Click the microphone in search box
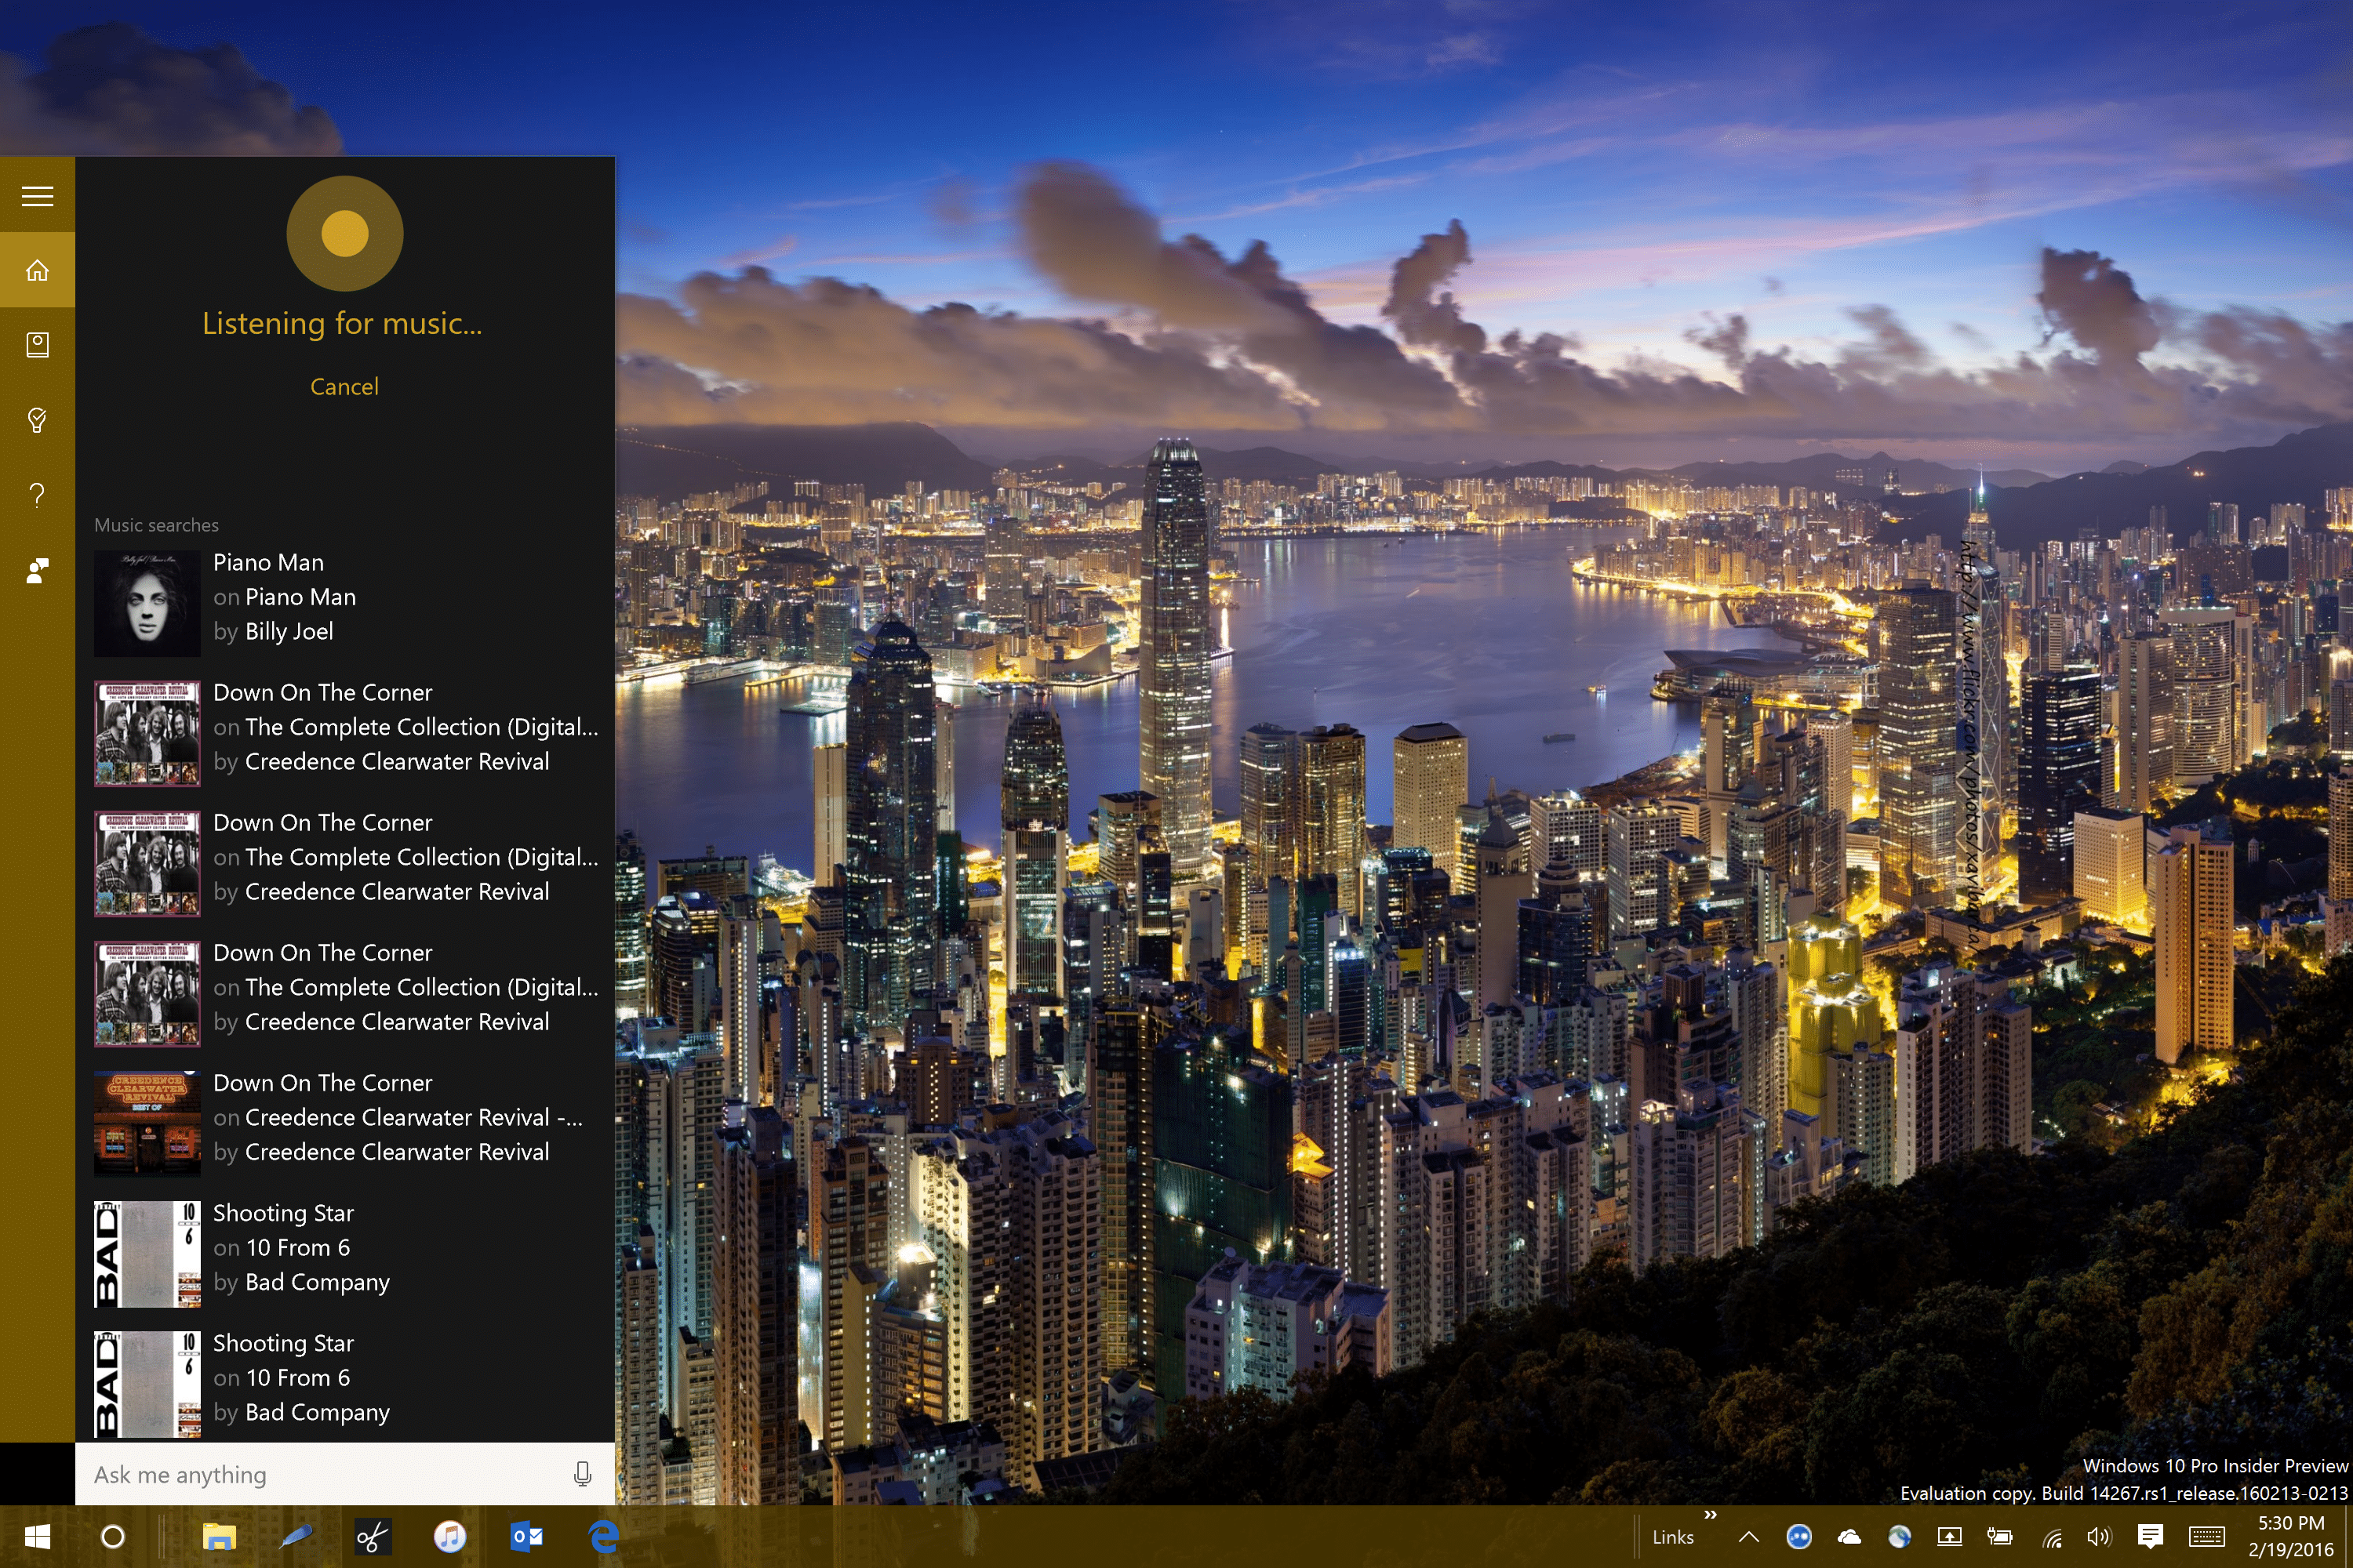The width and height of the screenshot is (2353, 1568). [x=582, y=1474]
